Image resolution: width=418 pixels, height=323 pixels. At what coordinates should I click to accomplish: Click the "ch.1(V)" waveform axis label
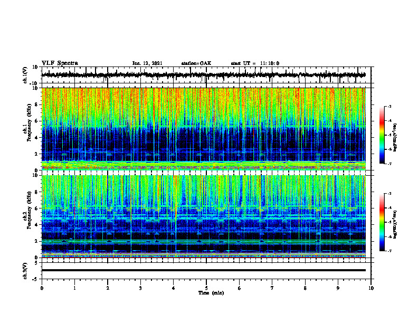25,75
